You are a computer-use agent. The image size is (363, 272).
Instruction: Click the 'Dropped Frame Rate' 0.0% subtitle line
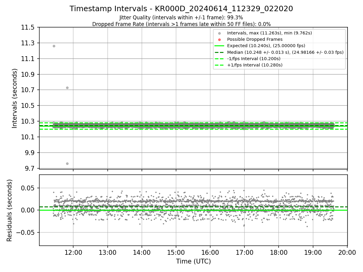pos(181,24)
